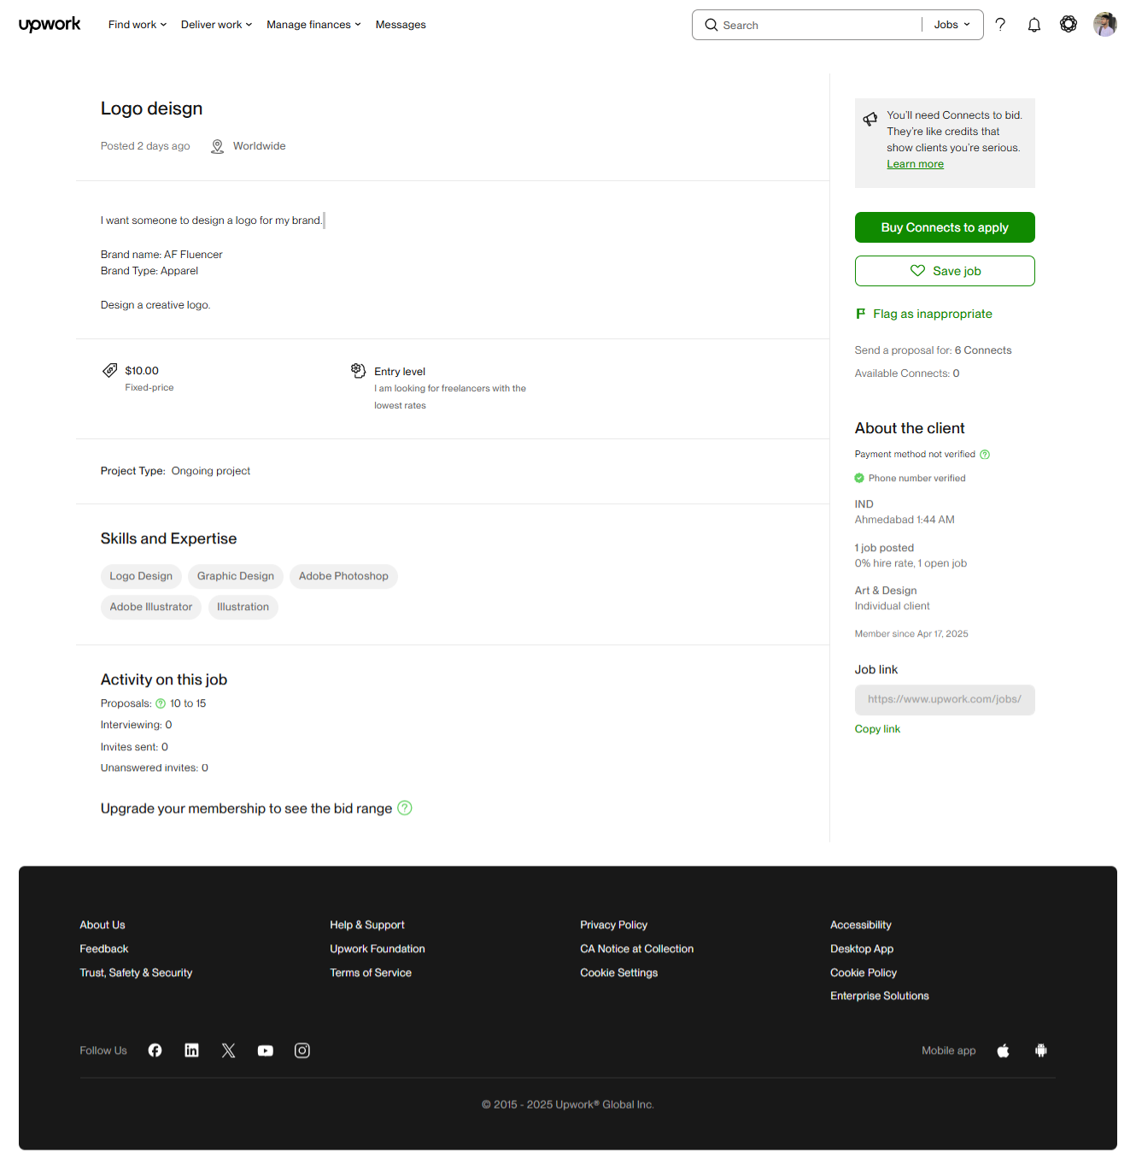Expand the Find work menu
Viewport: 1136px width, 1170px height.
pyautogui.click(x=137, y=25)
